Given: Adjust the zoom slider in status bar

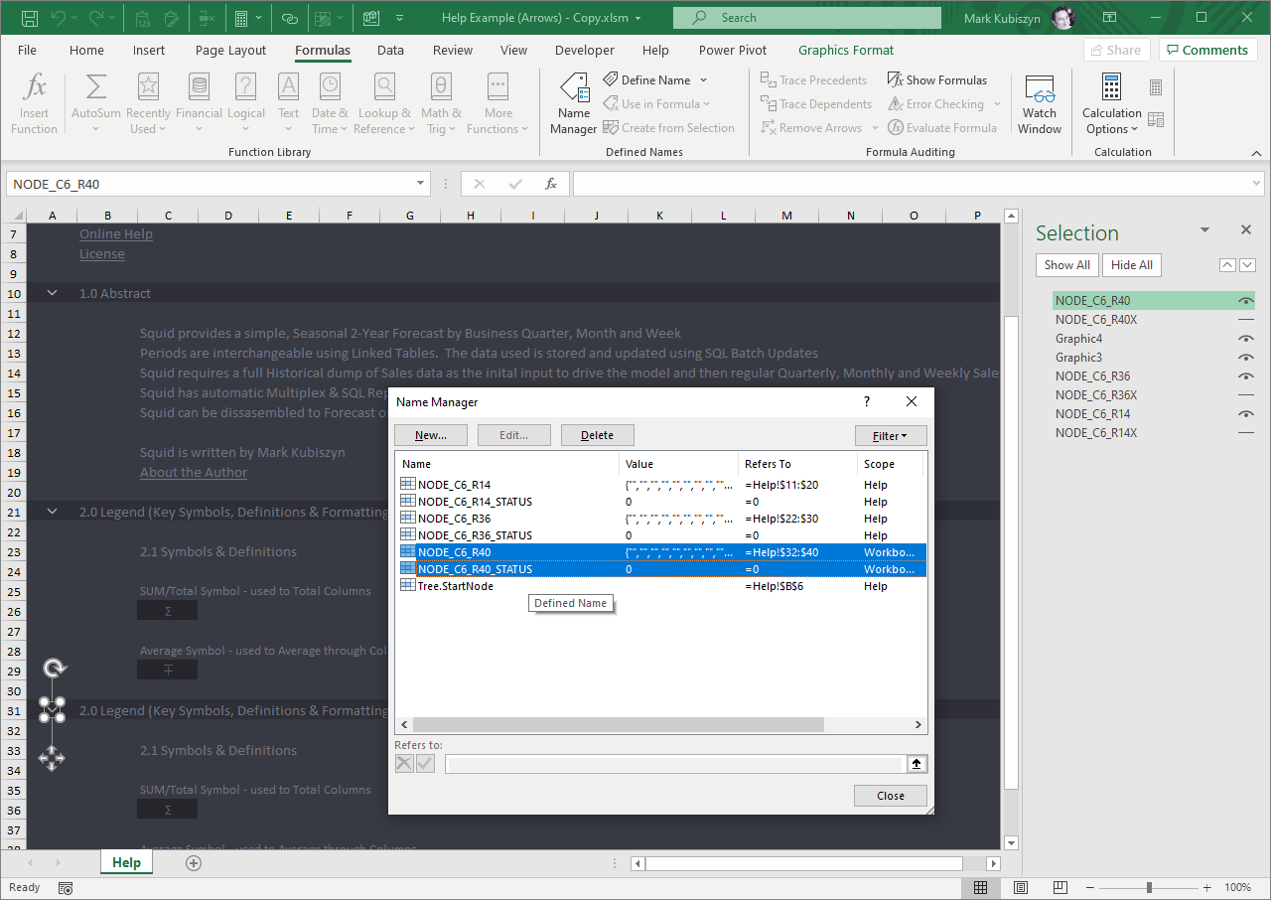Looking at the screenshot, I should (1149, 887).
